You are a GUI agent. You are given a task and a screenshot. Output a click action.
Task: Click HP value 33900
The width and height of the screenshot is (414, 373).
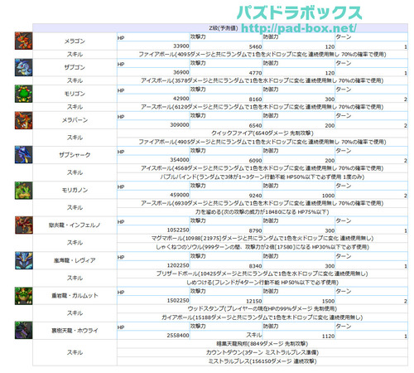181,46
